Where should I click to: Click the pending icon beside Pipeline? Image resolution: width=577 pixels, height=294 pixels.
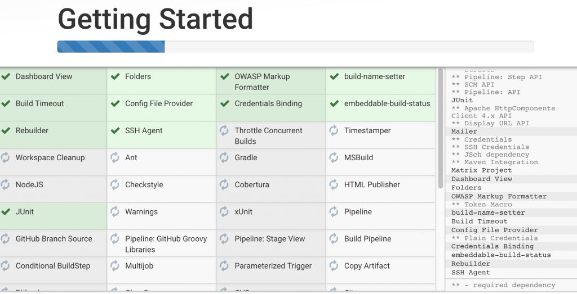[334, 212]
